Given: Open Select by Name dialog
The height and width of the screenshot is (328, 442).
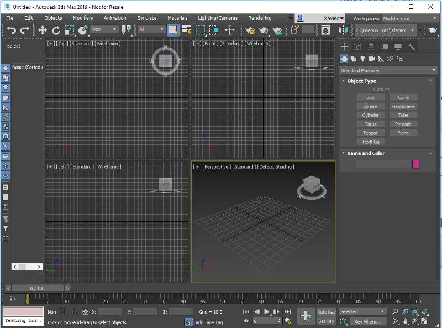Looking at the screenshot, I should pos(188,30).
